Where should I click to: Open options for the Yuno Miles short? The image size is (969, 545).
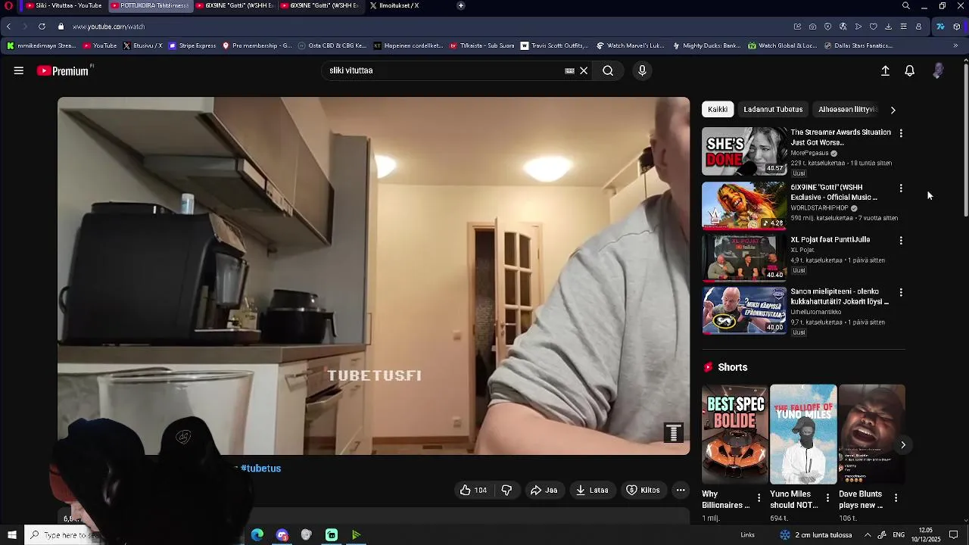tap(827, 498)
